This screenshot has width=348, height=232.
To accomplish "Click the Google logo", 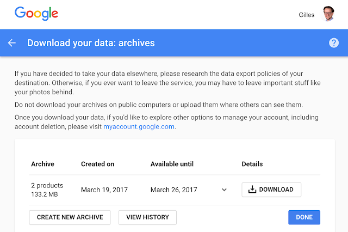I will pos(35,14).
